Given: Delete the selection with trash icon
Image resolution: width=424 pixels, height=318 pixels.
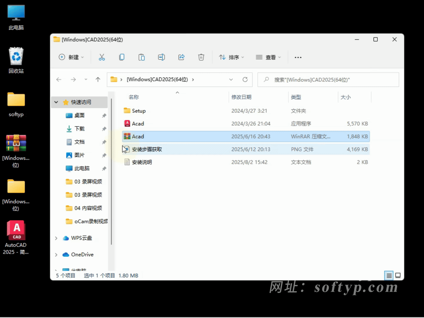Looking at the screenshot, I should pos(201,57).
